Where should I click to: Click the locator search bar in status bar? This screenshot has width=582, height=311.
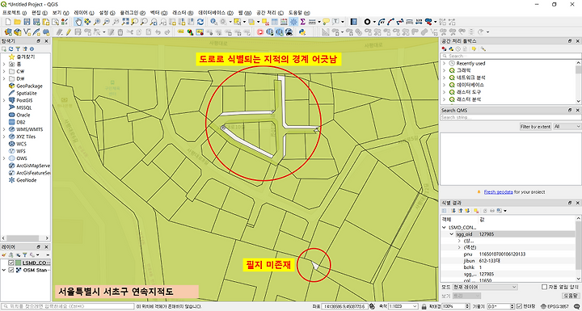click(67, 306)
